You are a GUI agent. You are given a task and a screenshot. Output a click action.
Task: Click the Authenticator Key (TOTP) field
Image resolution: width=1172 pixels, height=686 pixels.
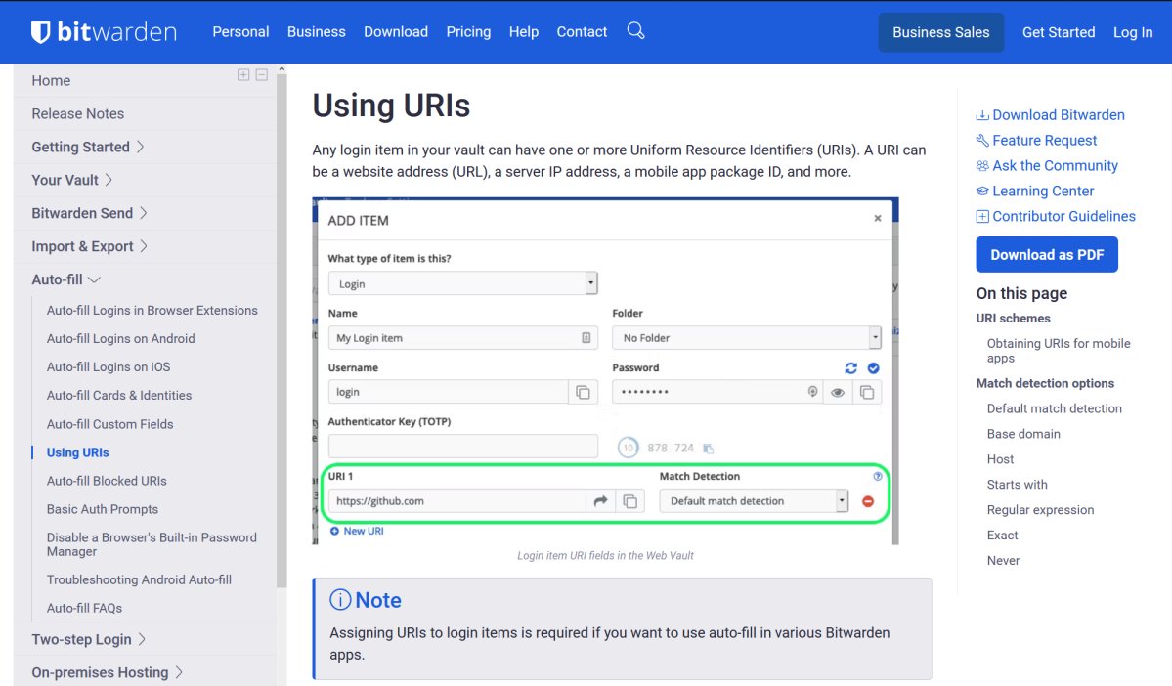click(x=462, y=447)
